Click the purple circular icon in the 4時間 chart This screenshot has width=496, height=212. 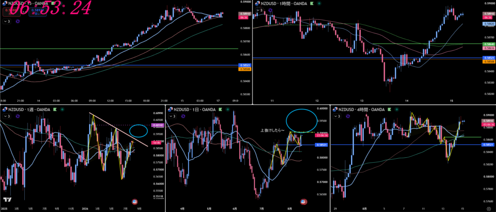point(347,117)
